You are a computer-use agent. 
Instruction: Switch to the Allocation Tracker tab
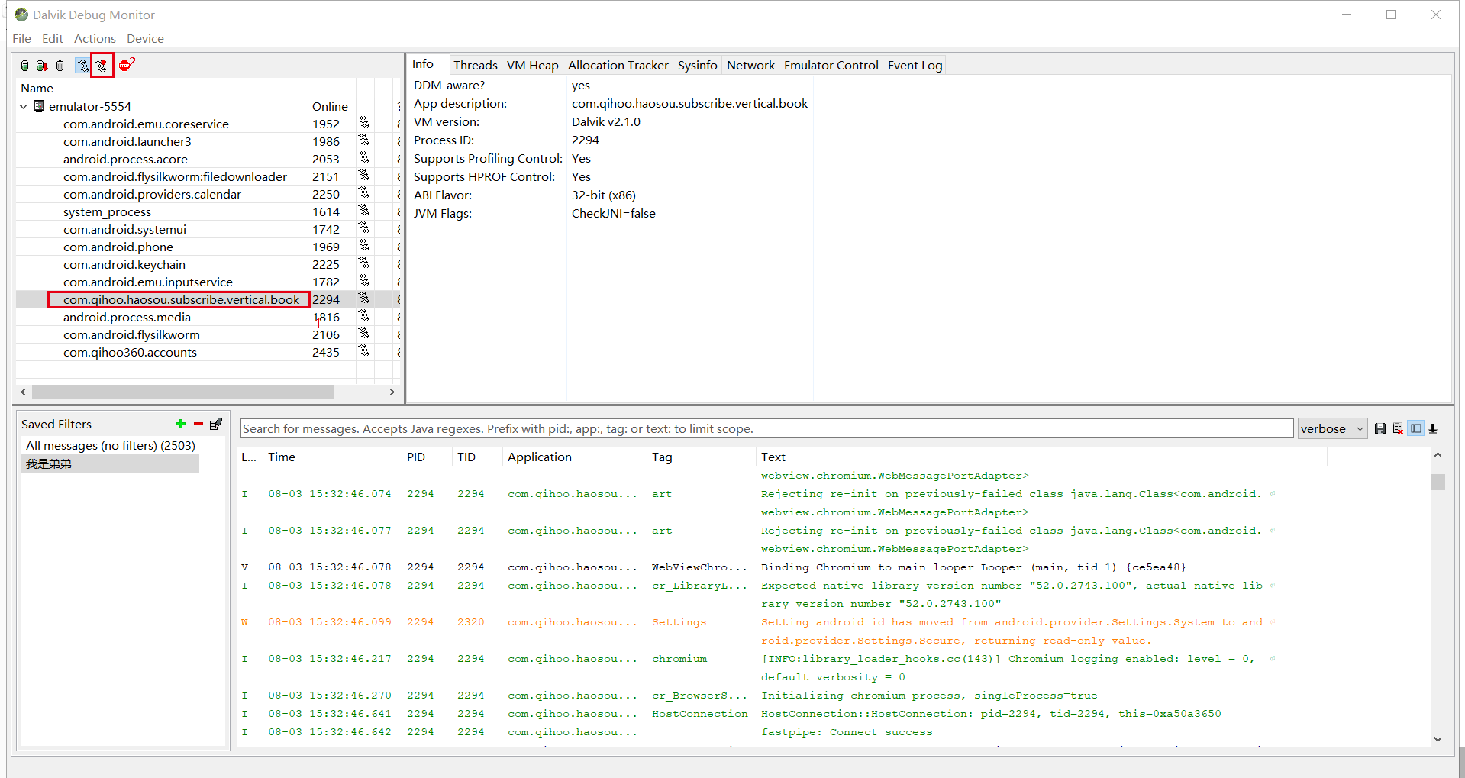pyautogui.click(x=618, y=66)
